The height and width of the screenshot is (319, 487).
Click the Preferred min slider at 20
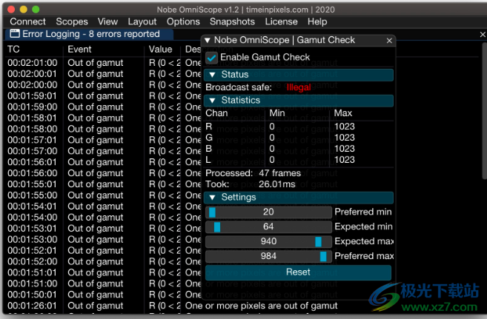pos(268,212)
